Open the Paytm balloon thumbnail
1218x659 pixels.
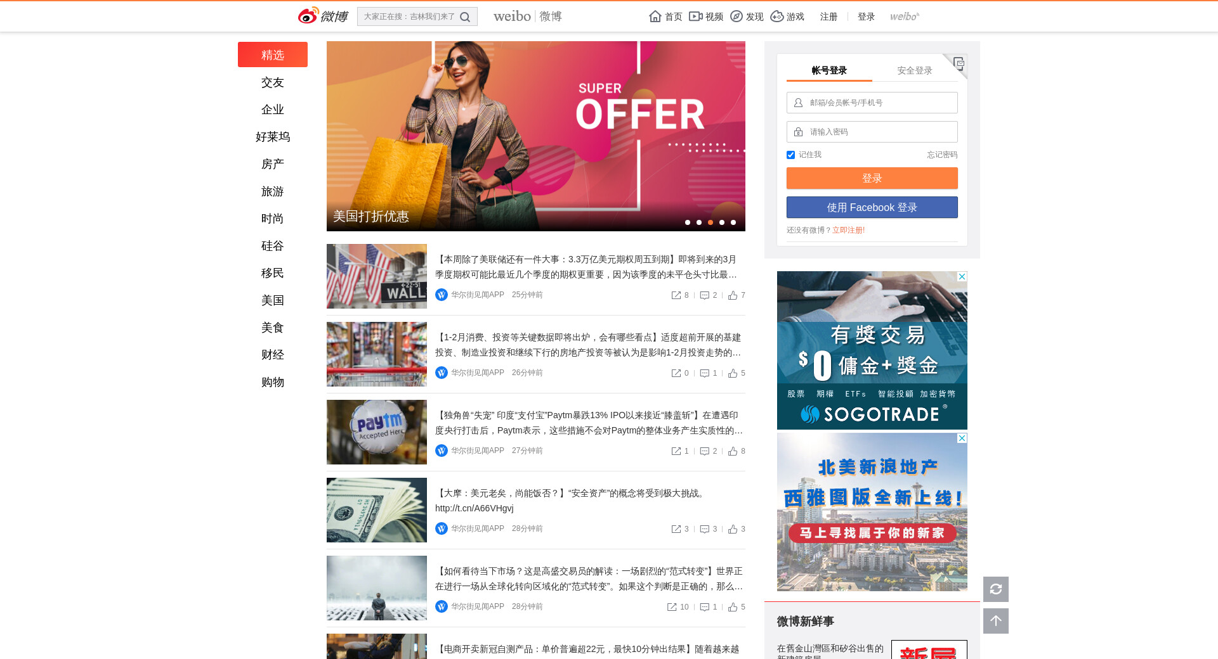click(x=377, y=432)
